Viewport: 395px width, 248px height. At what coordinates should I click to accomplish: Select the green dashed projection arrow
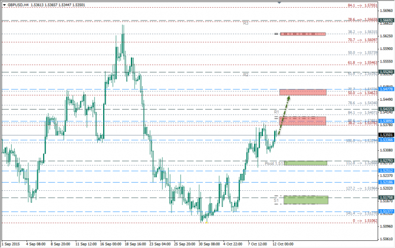(284, 111)
